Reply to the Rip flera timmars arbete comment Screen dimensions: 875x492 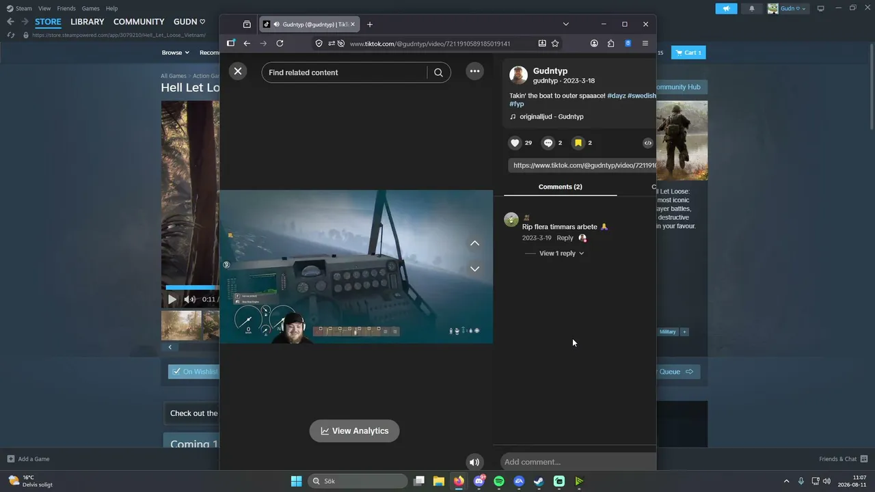pyautogui.click(x=565, y=238)
